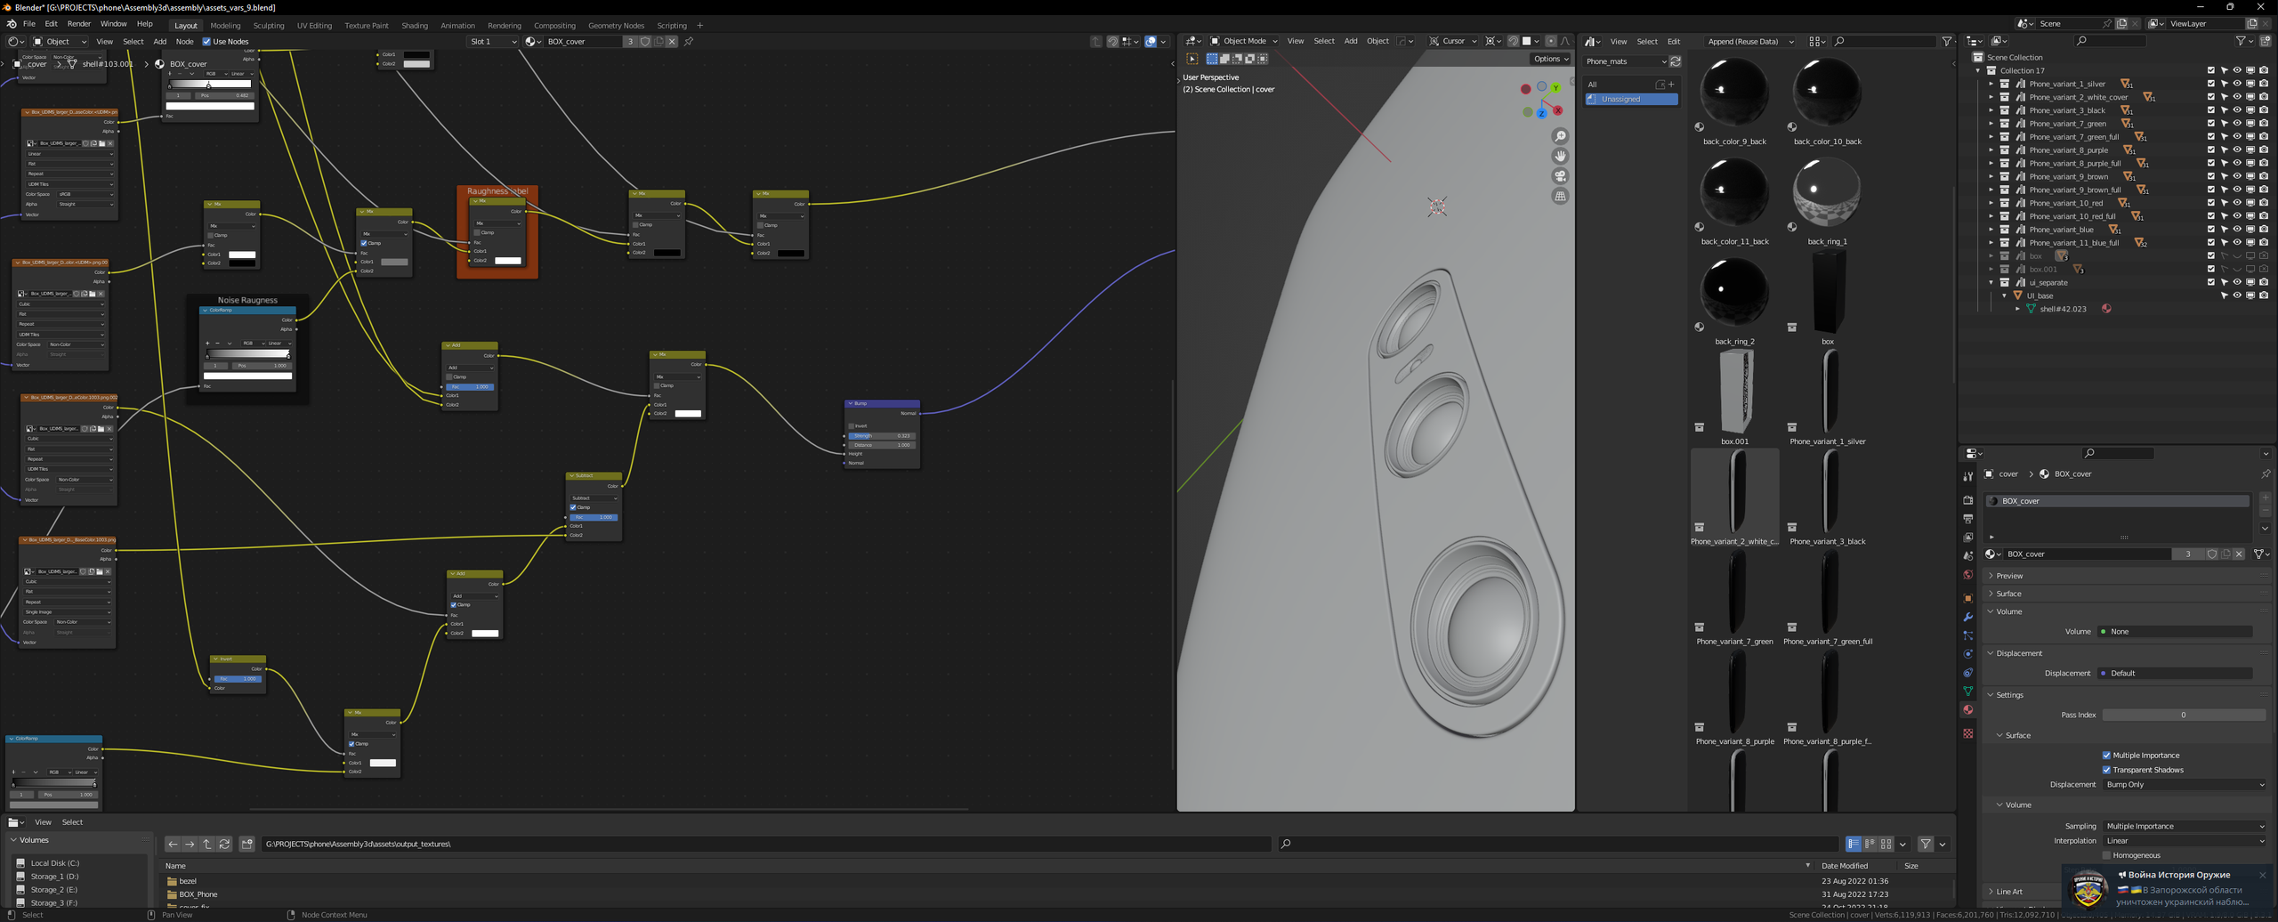This screenshot has width=2278, height=922.
Task: Uncheck the Use Nodes checkbox
Action: click(207, 42)
